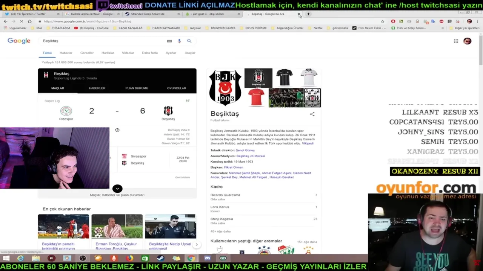Click the browser home icon
483x271 pixels.
click(x=29, y=21)
